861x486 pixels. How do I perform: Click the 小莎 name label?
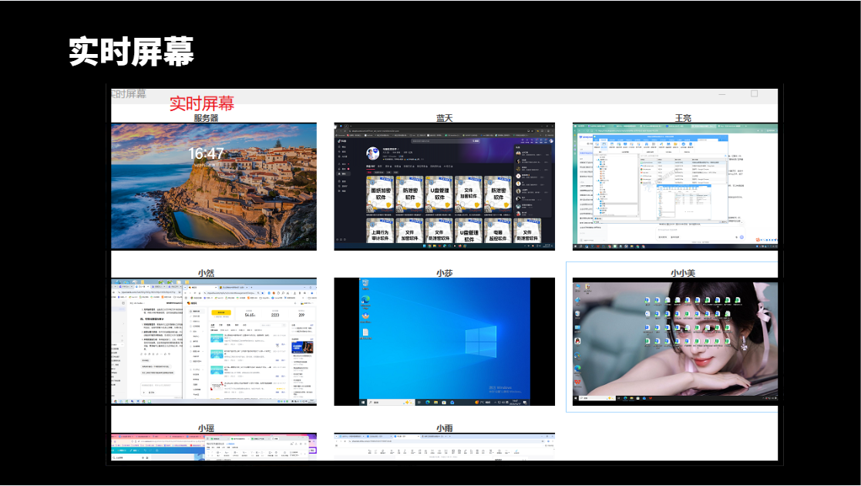(x=444, y=272)
